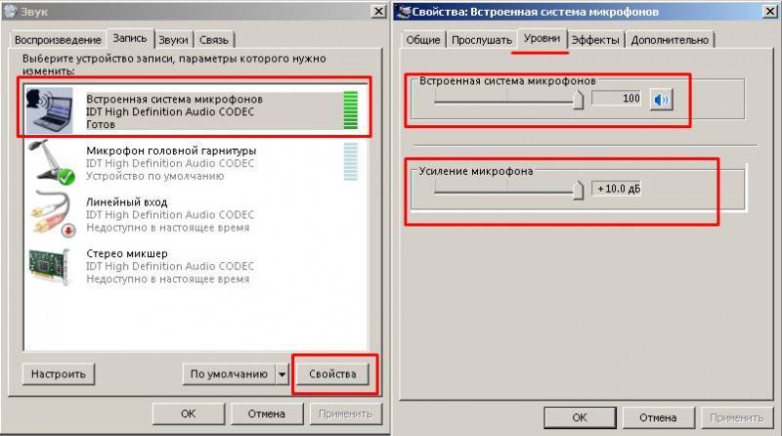Click the headset microphone level meter
This screenshot has height=436, width=782.
351,161
